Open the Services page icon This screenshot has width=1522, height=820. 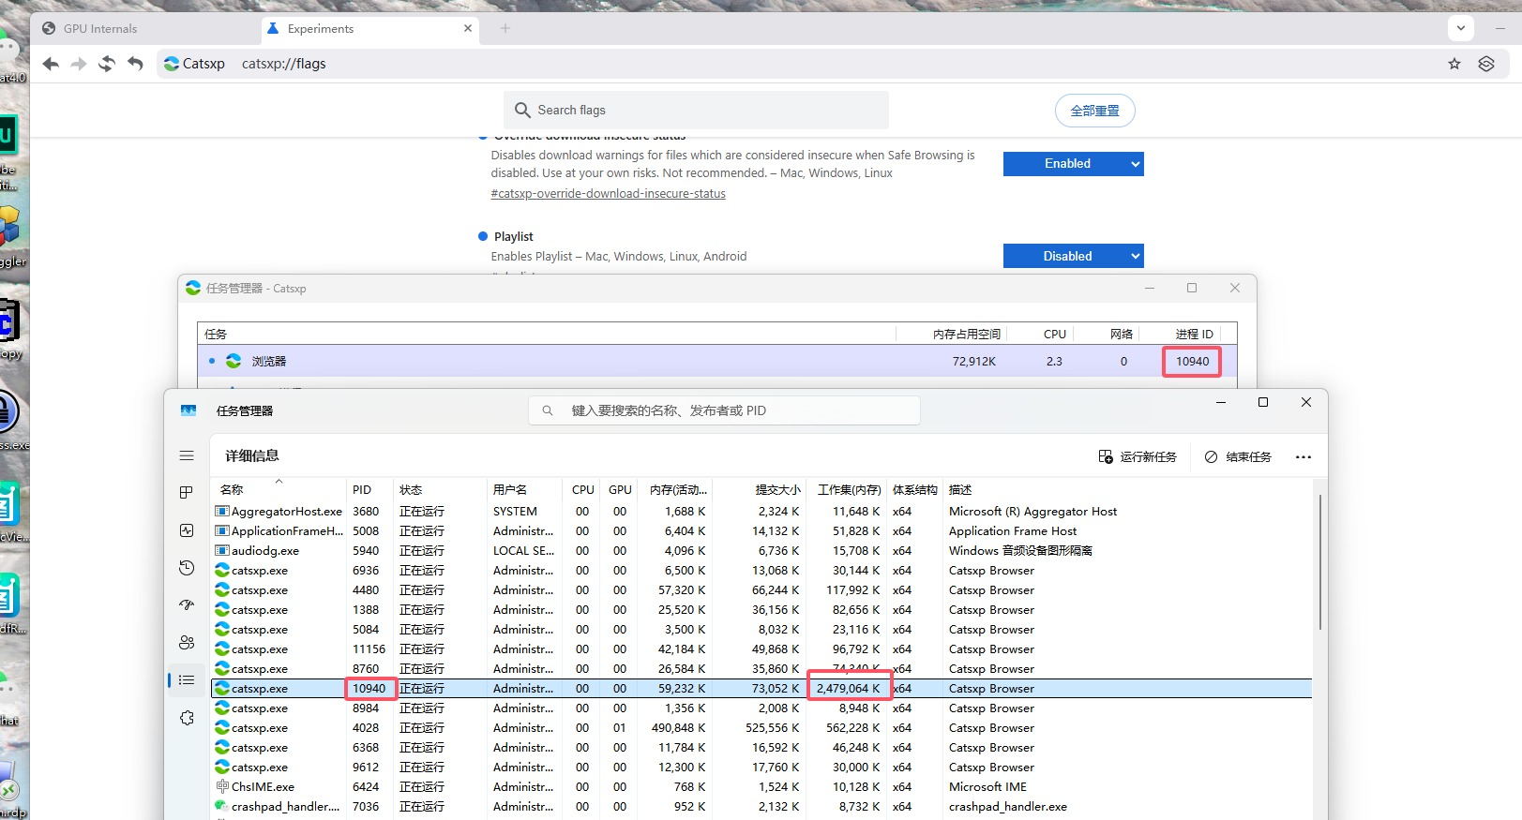pyautogui.click(x=187, y=718)
